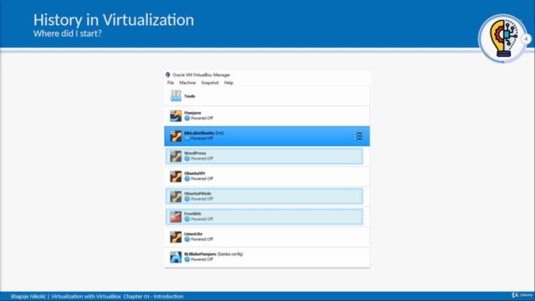
Task: Click the LinuxLite VM OS icon
Action: click(x=176, y=237)
